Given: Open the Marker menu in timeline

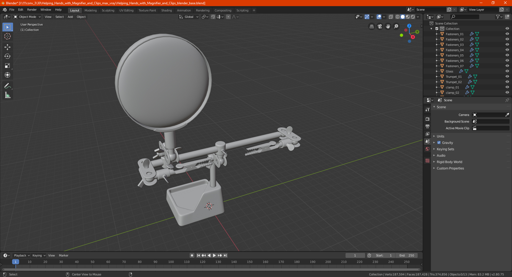Looking at the screenshot, I should click(x=63, y=255).
